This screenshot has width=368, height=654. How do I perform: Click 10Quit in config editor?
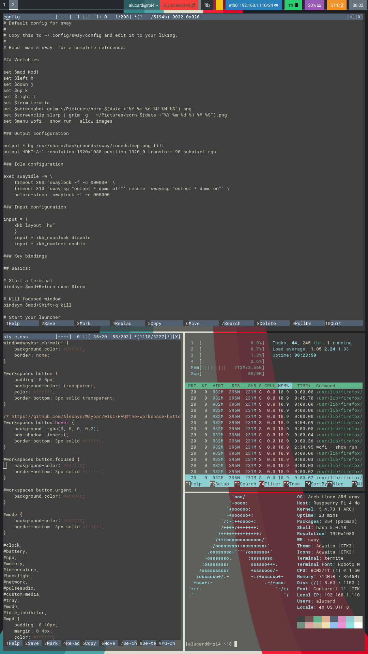tap(344, 323)
